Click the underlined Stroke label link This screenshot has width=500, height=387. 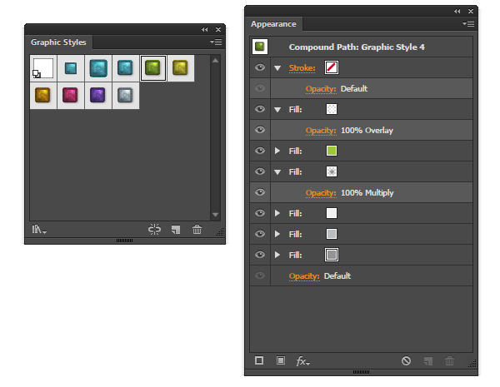tap(302, 68)
